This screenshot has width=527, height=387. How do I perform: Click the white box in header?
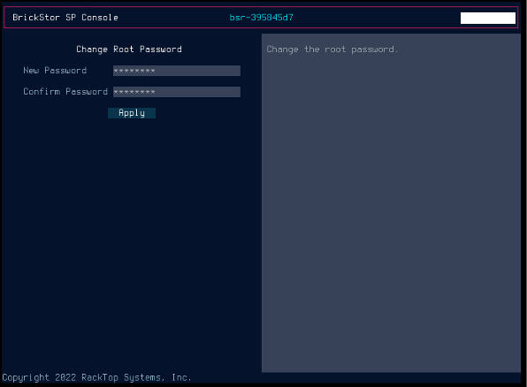click(x=488, y=19)
